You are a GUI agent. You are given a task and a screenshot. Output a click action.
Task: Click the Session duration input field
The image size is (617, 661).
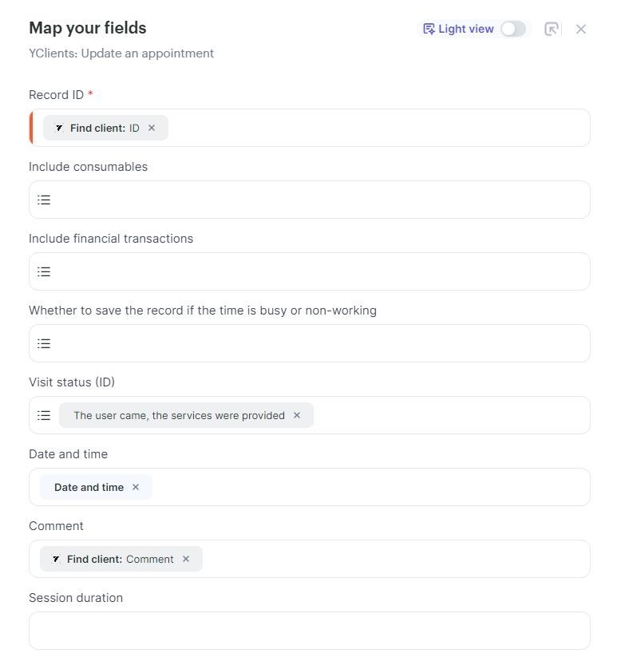coord(310,631)
